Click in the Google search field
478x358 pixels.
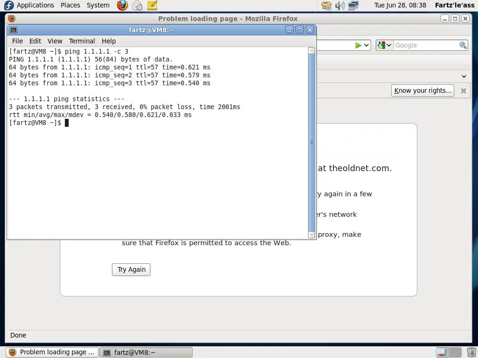(426, 45)
